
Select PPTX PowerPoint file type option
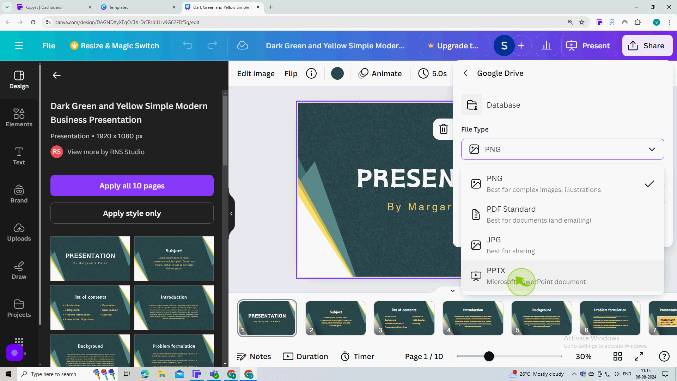[x=562, y=276]
